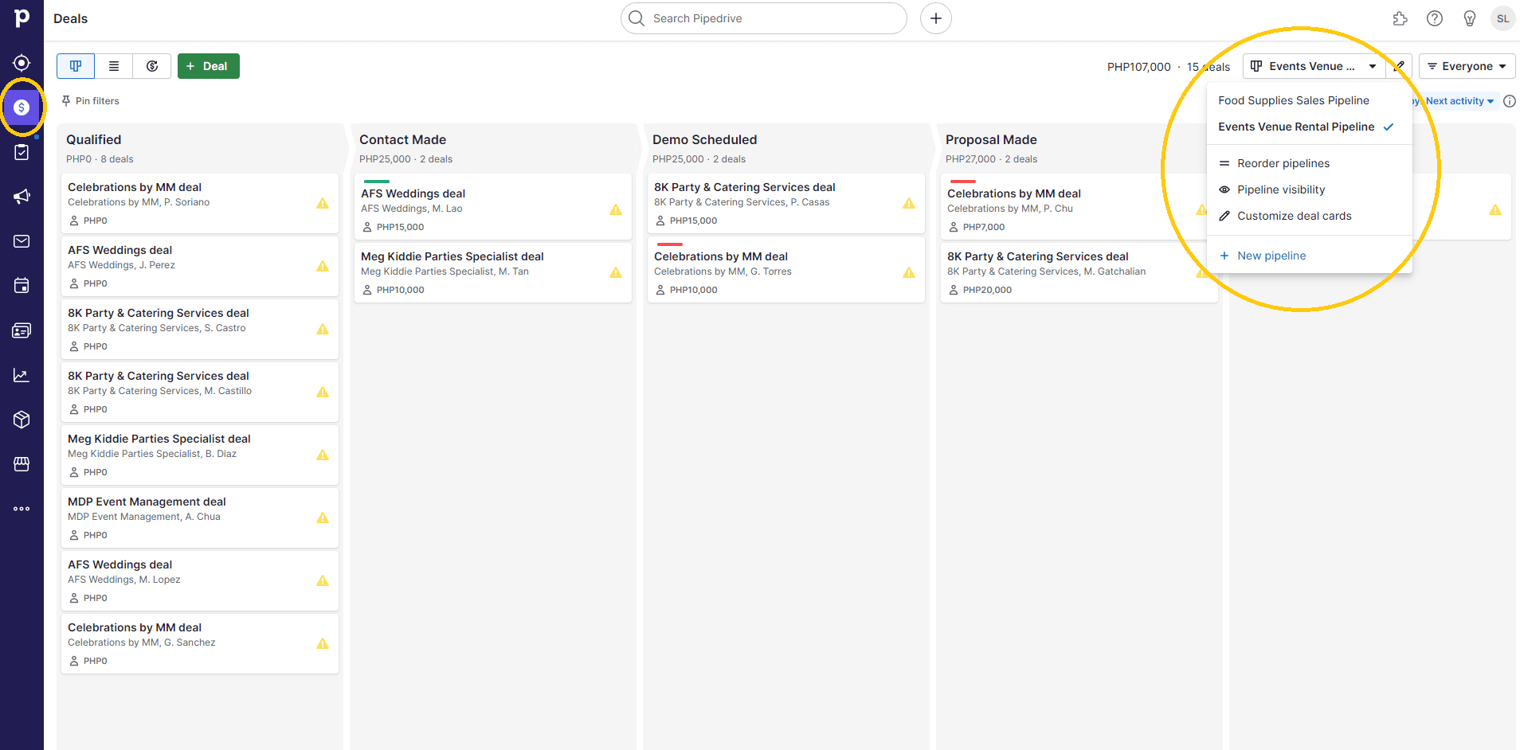The height and width of the screenshot is (750, 1520).
Task: Open the Products box sidebar icon
Action: (x=22, y=420)
